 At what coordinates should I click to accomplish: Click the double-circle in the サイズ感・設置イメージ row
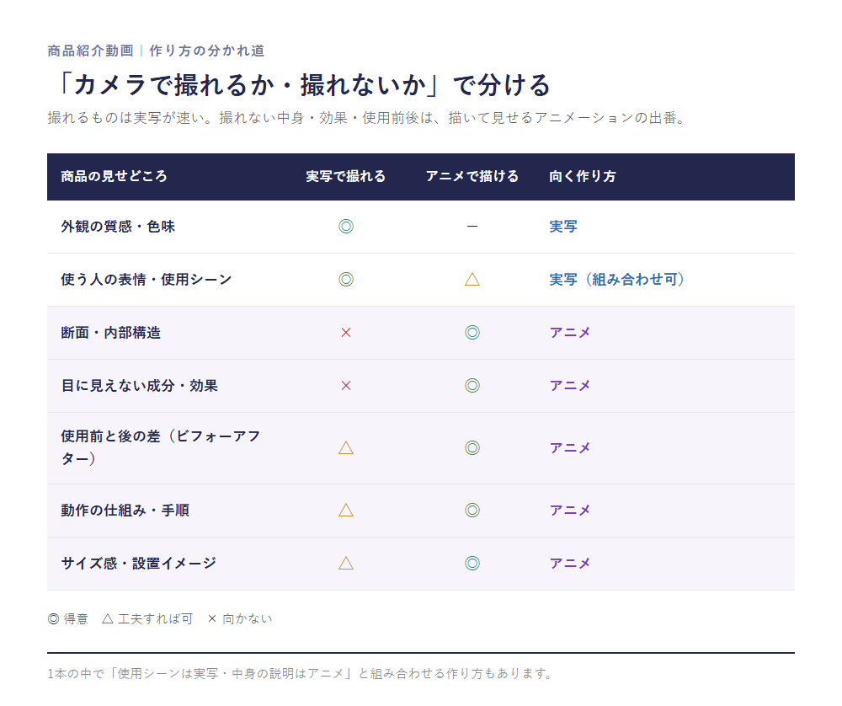(x=472, y=563)
